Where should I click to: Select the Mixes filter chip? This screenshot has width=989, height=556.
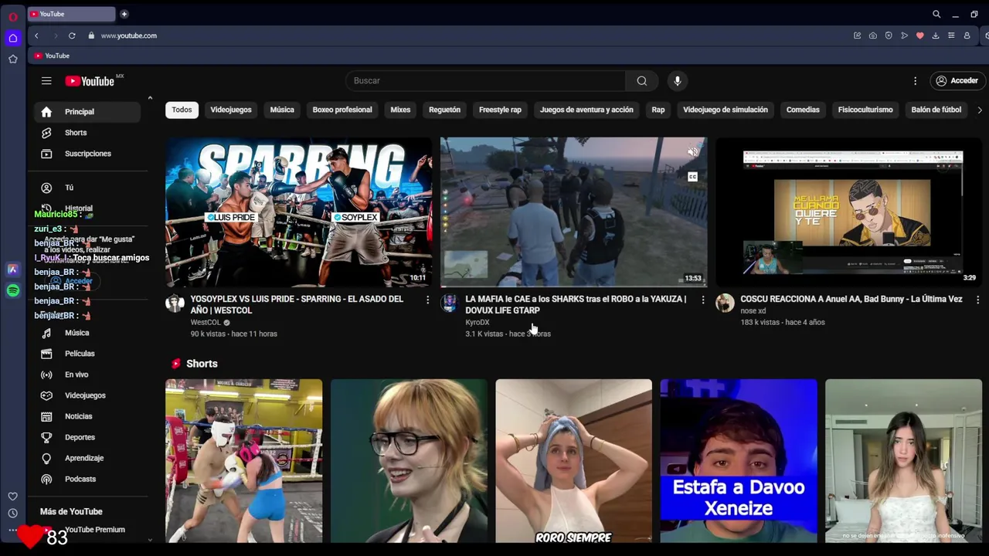point(400,110)
